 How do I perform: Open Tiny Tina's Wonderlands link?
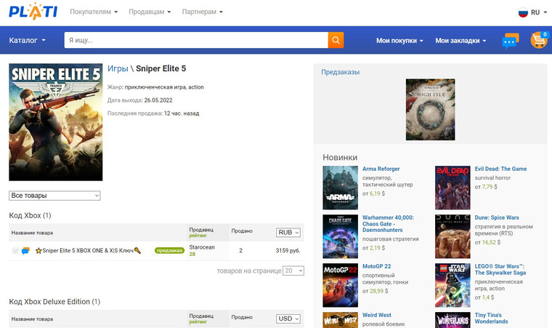tap(491, 318)
